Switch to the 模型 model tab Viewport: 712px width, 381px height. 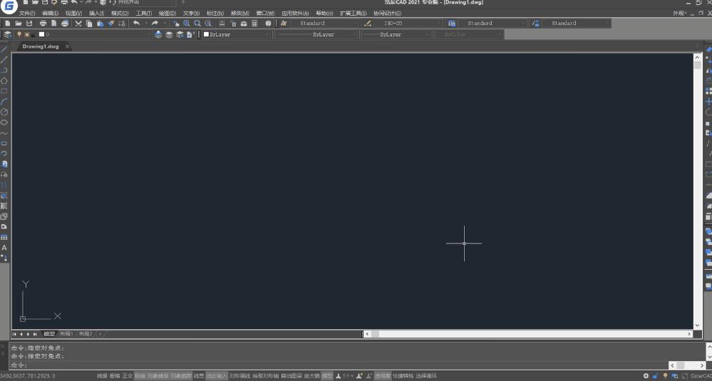[x=49, y=334]
